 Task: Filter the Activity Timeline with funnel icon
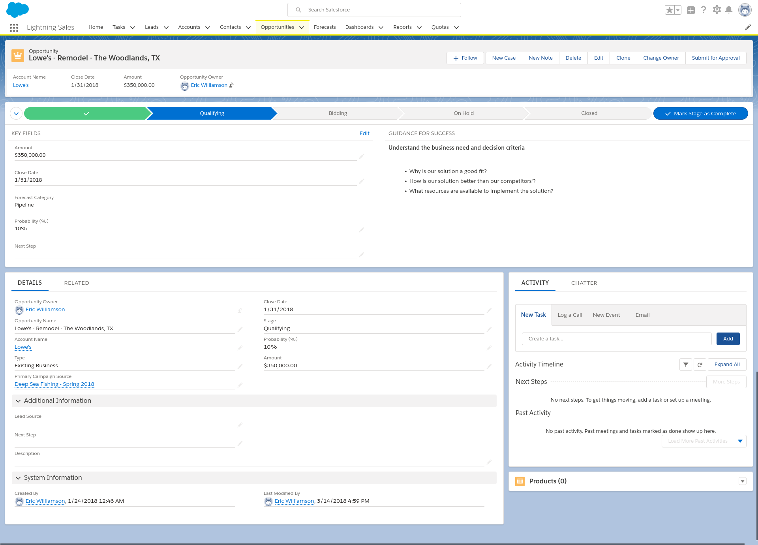[686, 365]
